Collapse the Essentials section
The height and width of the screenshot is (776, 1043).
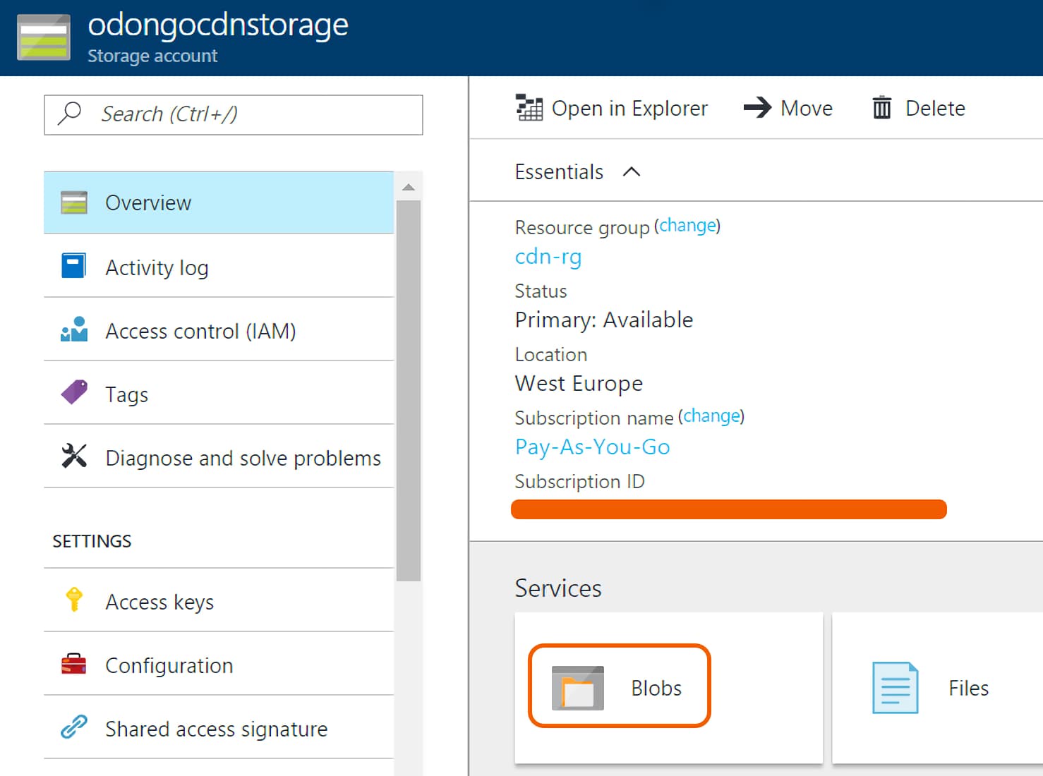pyautogui.click(x=632, y=171)
